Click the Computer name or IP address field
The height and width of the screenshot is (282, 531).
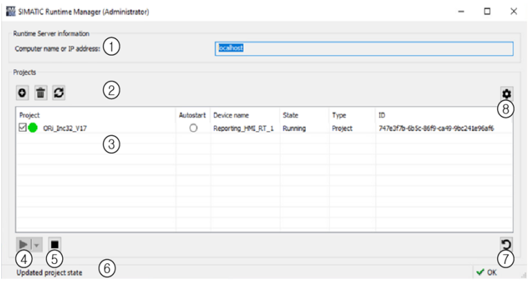[x=364, y=49]
